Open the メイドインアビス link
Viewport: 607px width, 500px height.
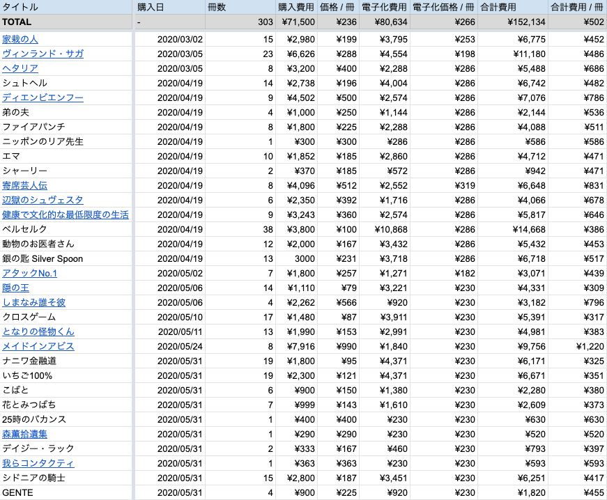point(38,347)
